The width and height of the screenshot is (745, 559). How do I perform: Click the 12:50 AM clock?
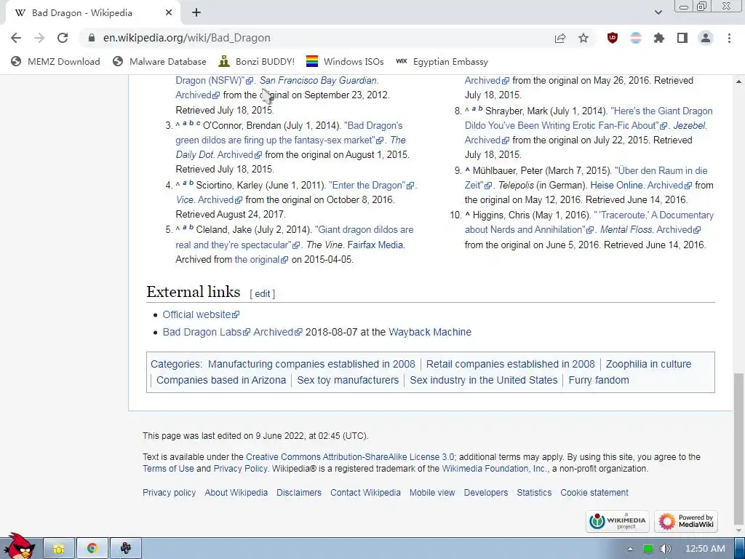[705, 549]
